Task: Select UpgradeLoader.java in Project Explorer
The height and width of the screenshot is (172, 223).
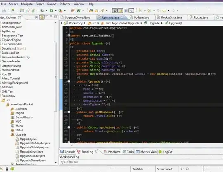Action: point(33,156)
